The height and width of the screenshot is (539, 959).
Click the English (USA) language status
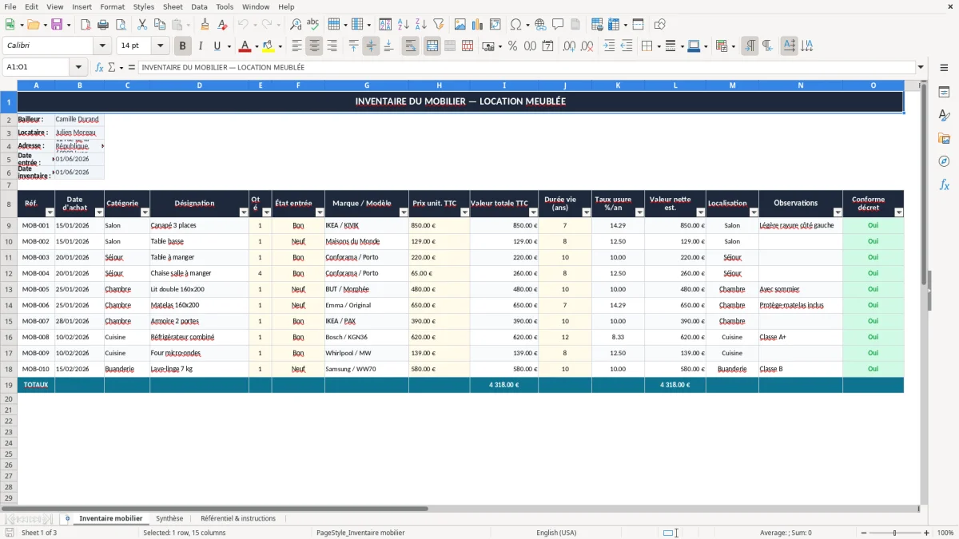556,533
